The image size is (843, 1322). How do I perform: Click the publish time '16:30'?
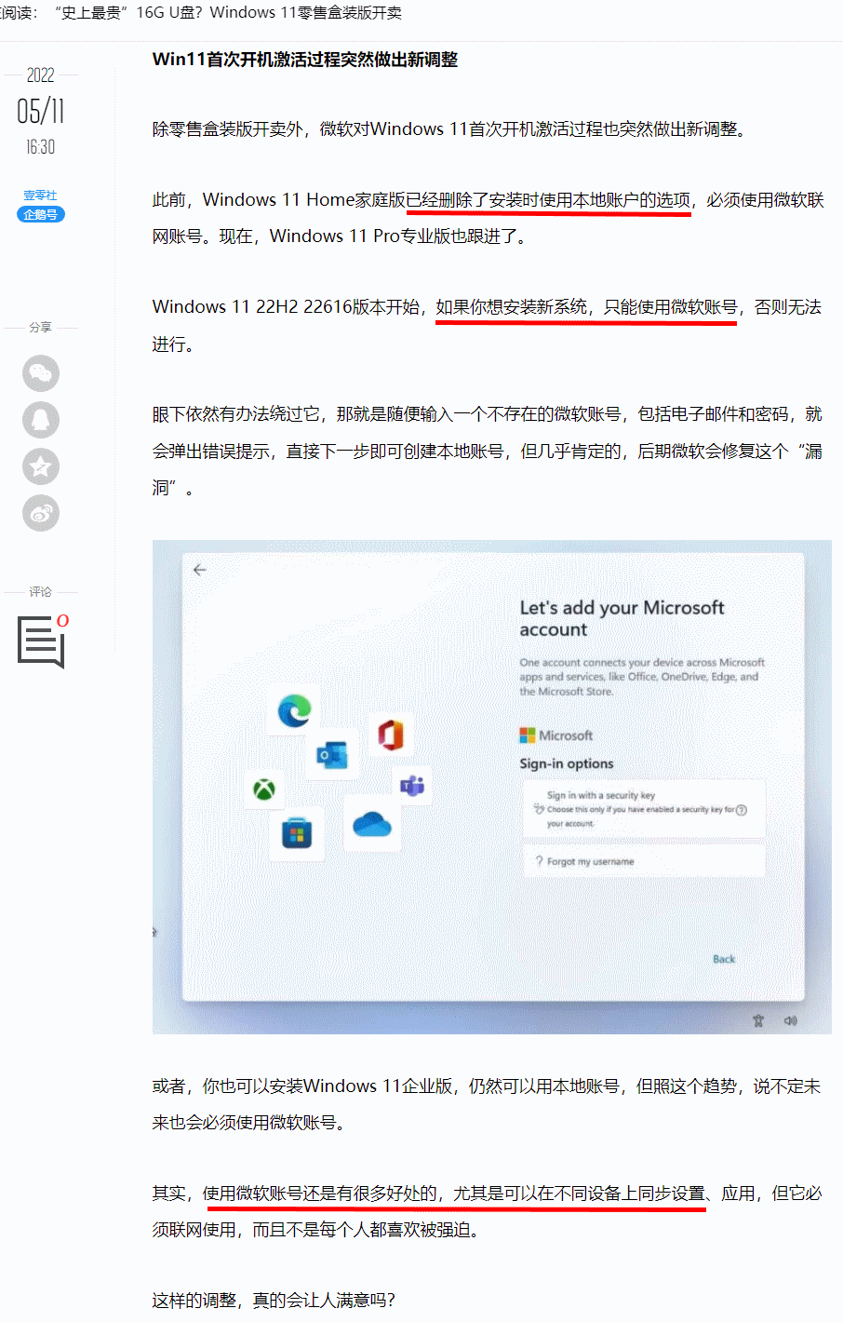coord(41,147)
